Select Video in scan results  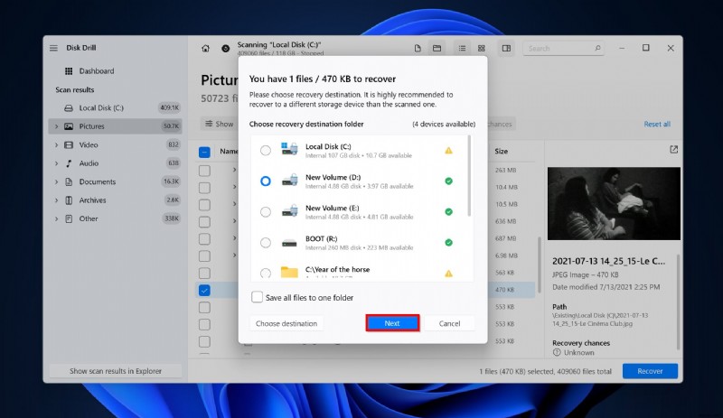click(116, 144)
